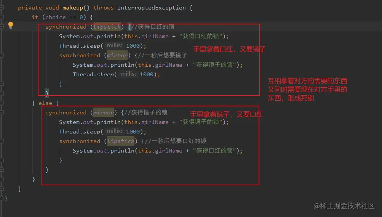Click the yellow lightbulb intention icon
This screenshot has height=217, width=382.
[11, 25]
